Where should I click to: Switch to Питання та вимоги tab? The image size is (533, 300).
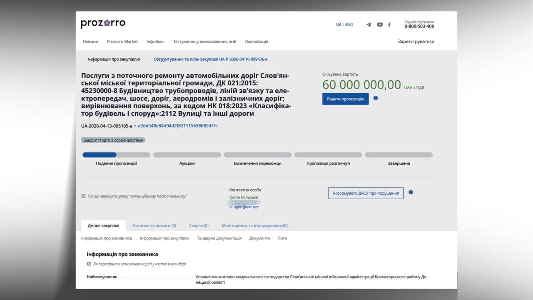point(154,225)
